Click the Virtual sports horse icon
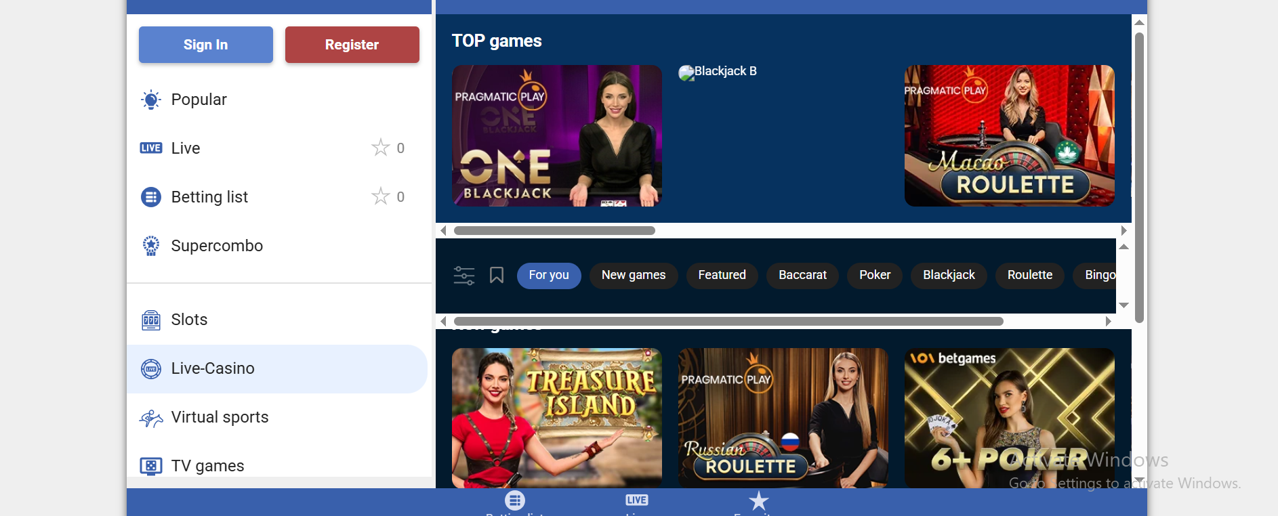The width and height of the screenshot is (1278, 516). (x=151, y=418)
